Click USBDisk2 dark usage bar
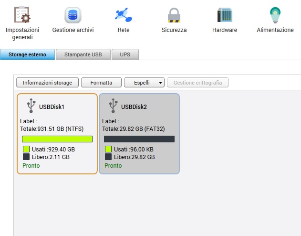The width and height of the screenshot is (301, 236). [139, 139]
